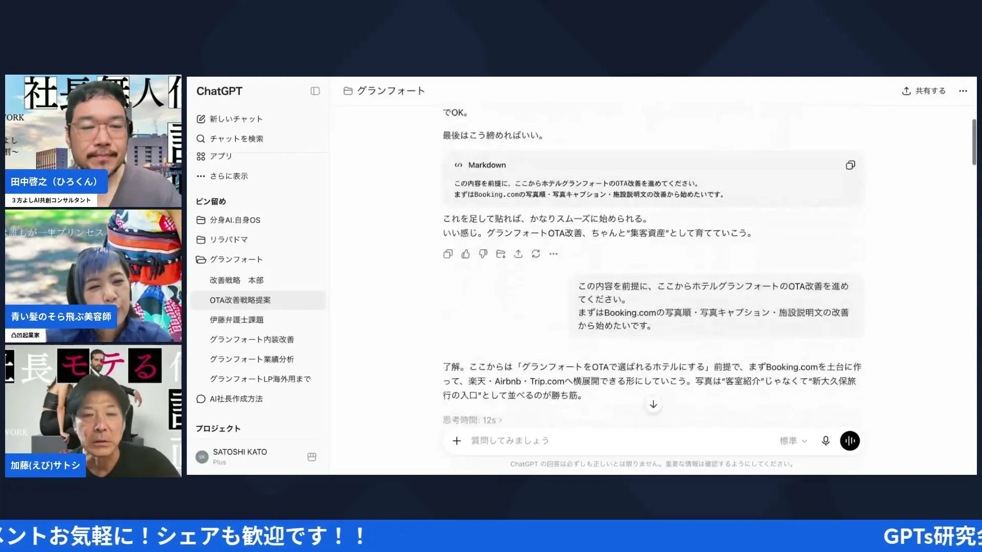This screenshot has width=982, height=552.
Task: Click the chat bubble icon for AI社長作成方法
Action: point(201,399)
